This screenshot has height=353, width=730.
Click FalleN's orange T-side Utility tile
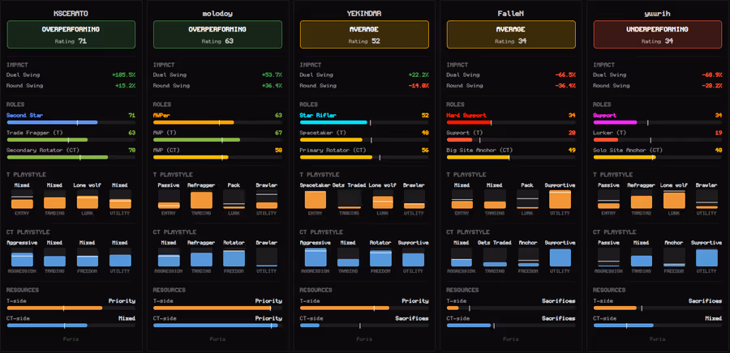[x=560, y=200]
